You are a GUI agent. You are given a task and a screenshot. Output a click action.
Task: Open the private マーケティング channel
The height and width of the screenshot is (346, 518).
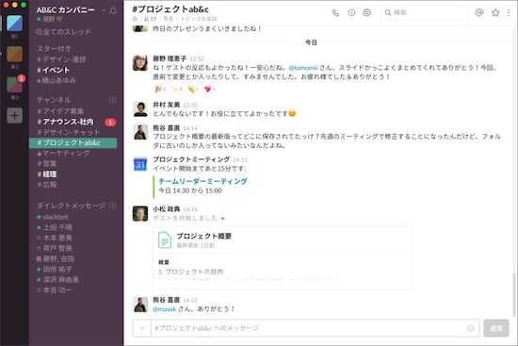pos(63,153)
